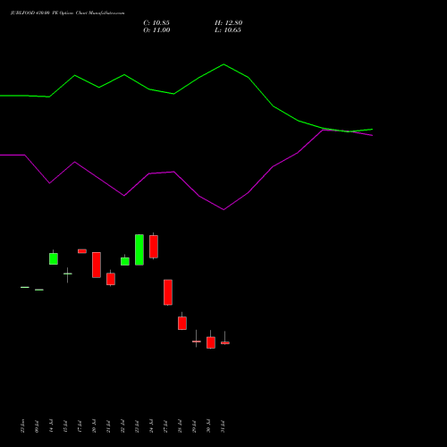The width and height of the screenshot is (447, 447).
Task: Click the '22 Jul' date axis label
Action: 122,426
